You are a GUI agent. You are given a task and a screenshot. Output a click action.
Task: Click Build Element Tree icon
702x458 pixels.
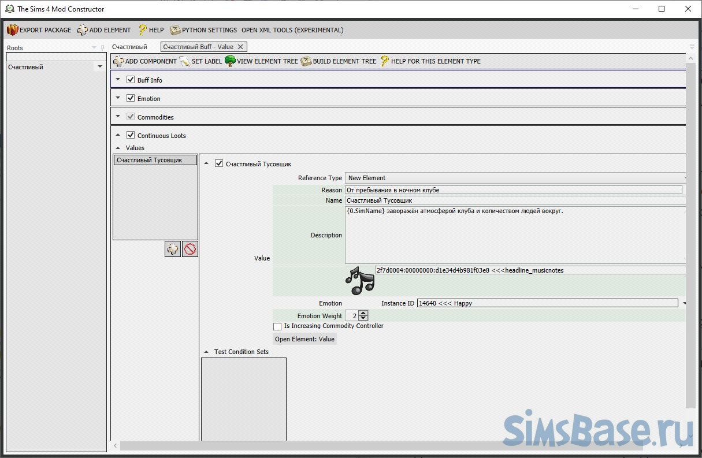pos(306,61)
